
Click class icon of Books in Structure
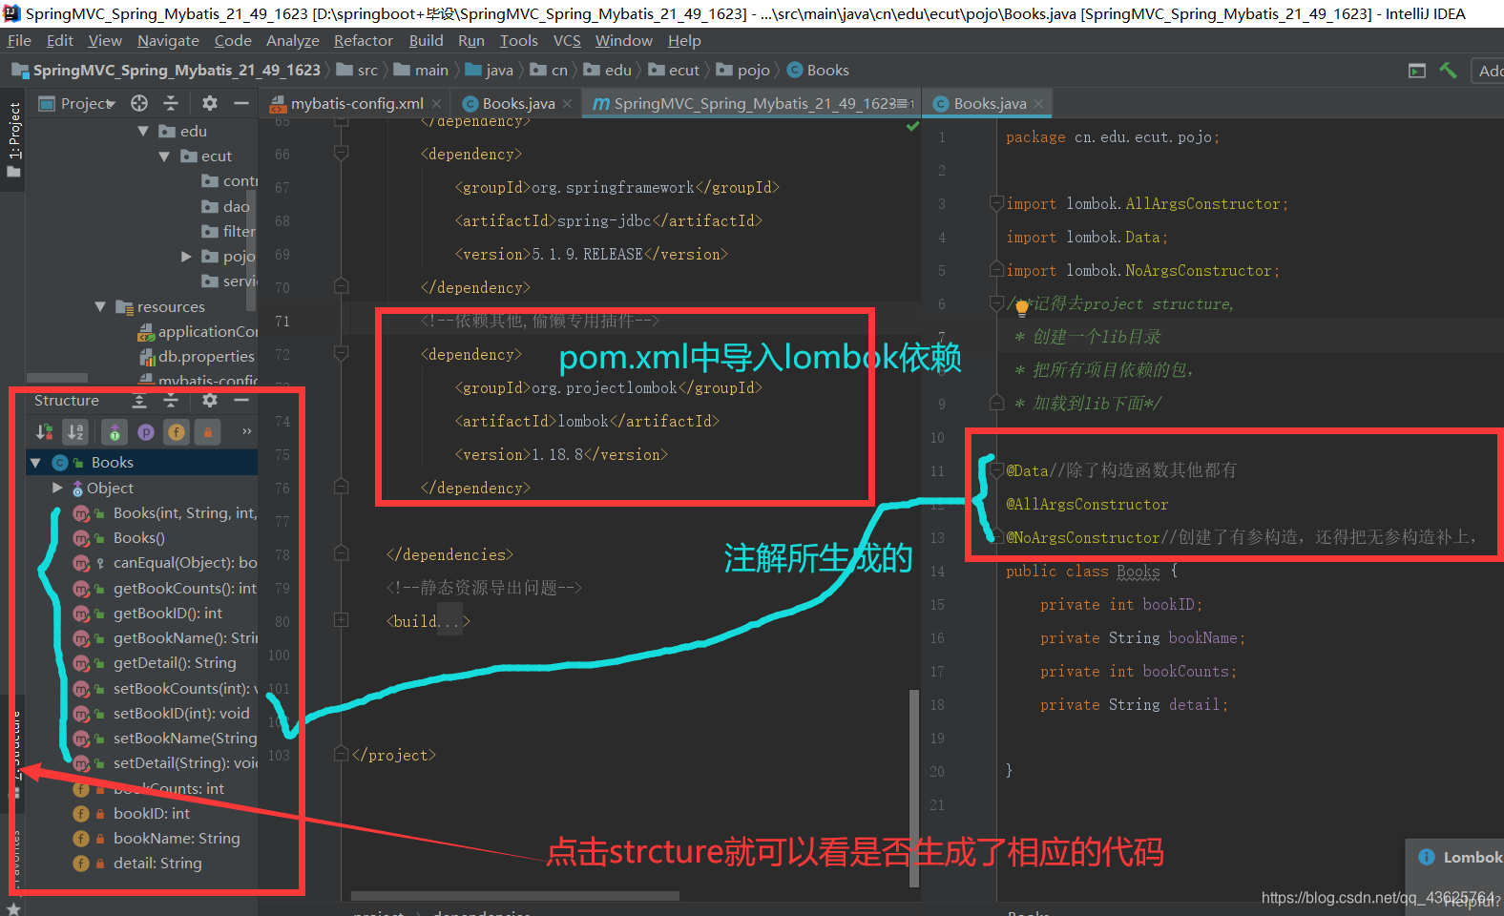click(60, 462)
